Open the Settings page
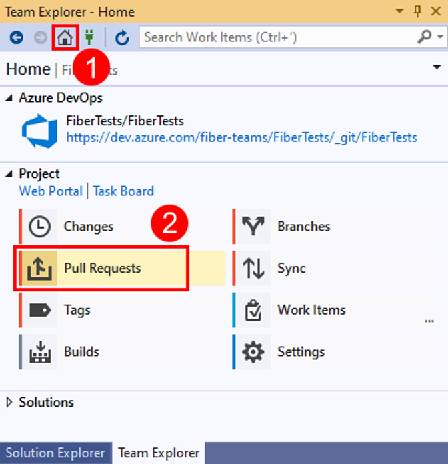 tap(301, 352)
